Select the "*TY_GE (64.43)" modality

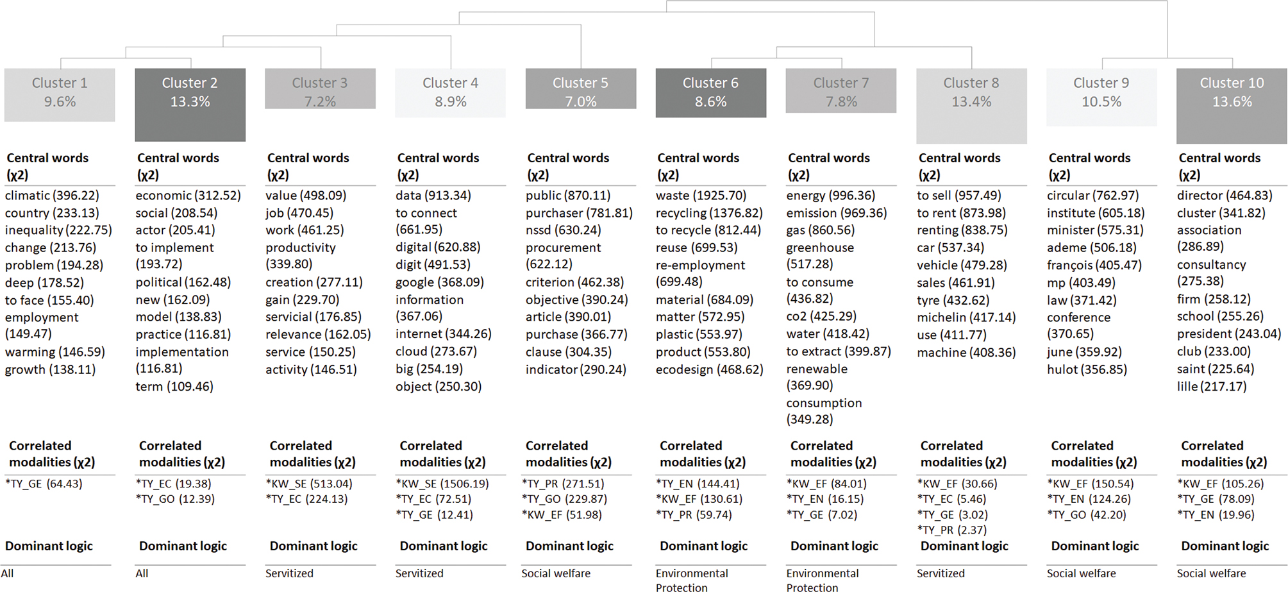coord(44,484)
